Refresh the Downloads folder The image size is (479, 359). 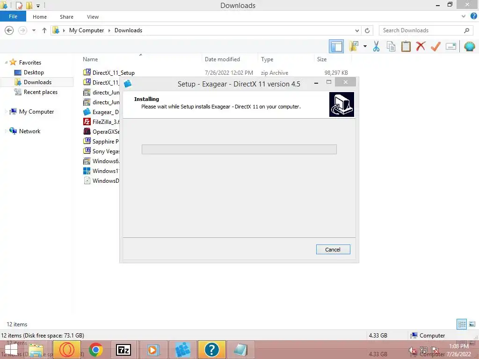(367, 30)
